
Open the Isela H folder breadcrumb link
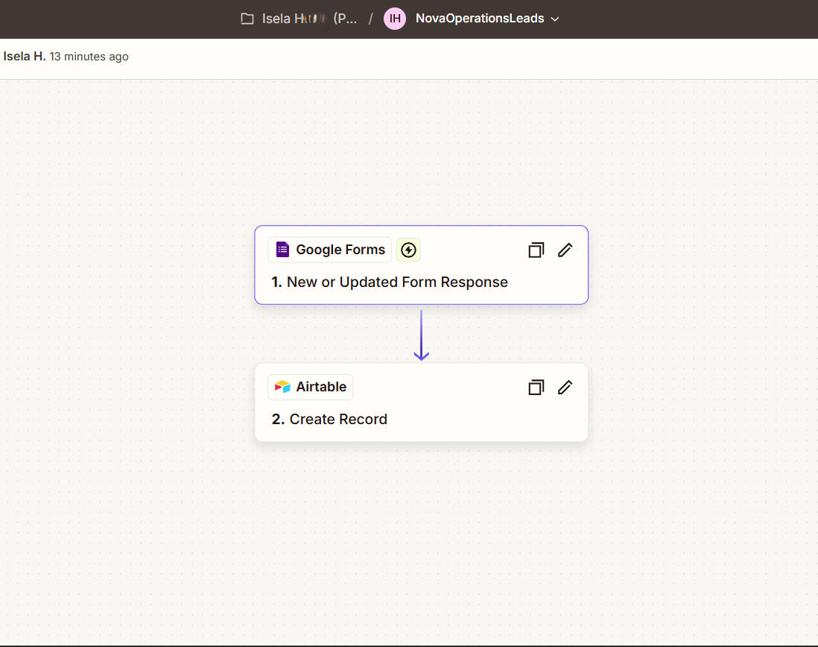pos(309,19)
